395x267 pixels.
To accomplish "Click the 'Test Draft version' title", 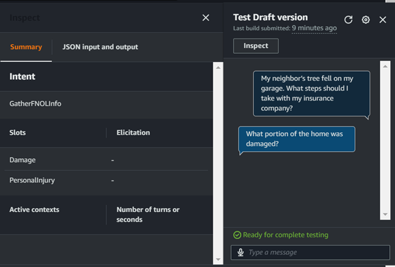I will (x=270, y=17).
